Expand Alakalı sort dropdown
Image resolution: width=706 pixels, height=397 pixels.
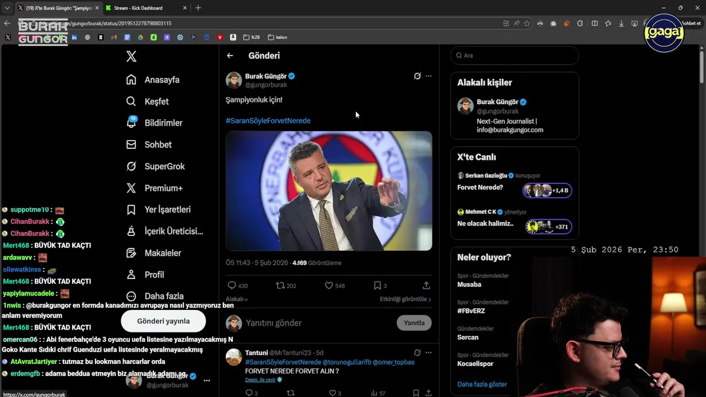tap(237, 299)
